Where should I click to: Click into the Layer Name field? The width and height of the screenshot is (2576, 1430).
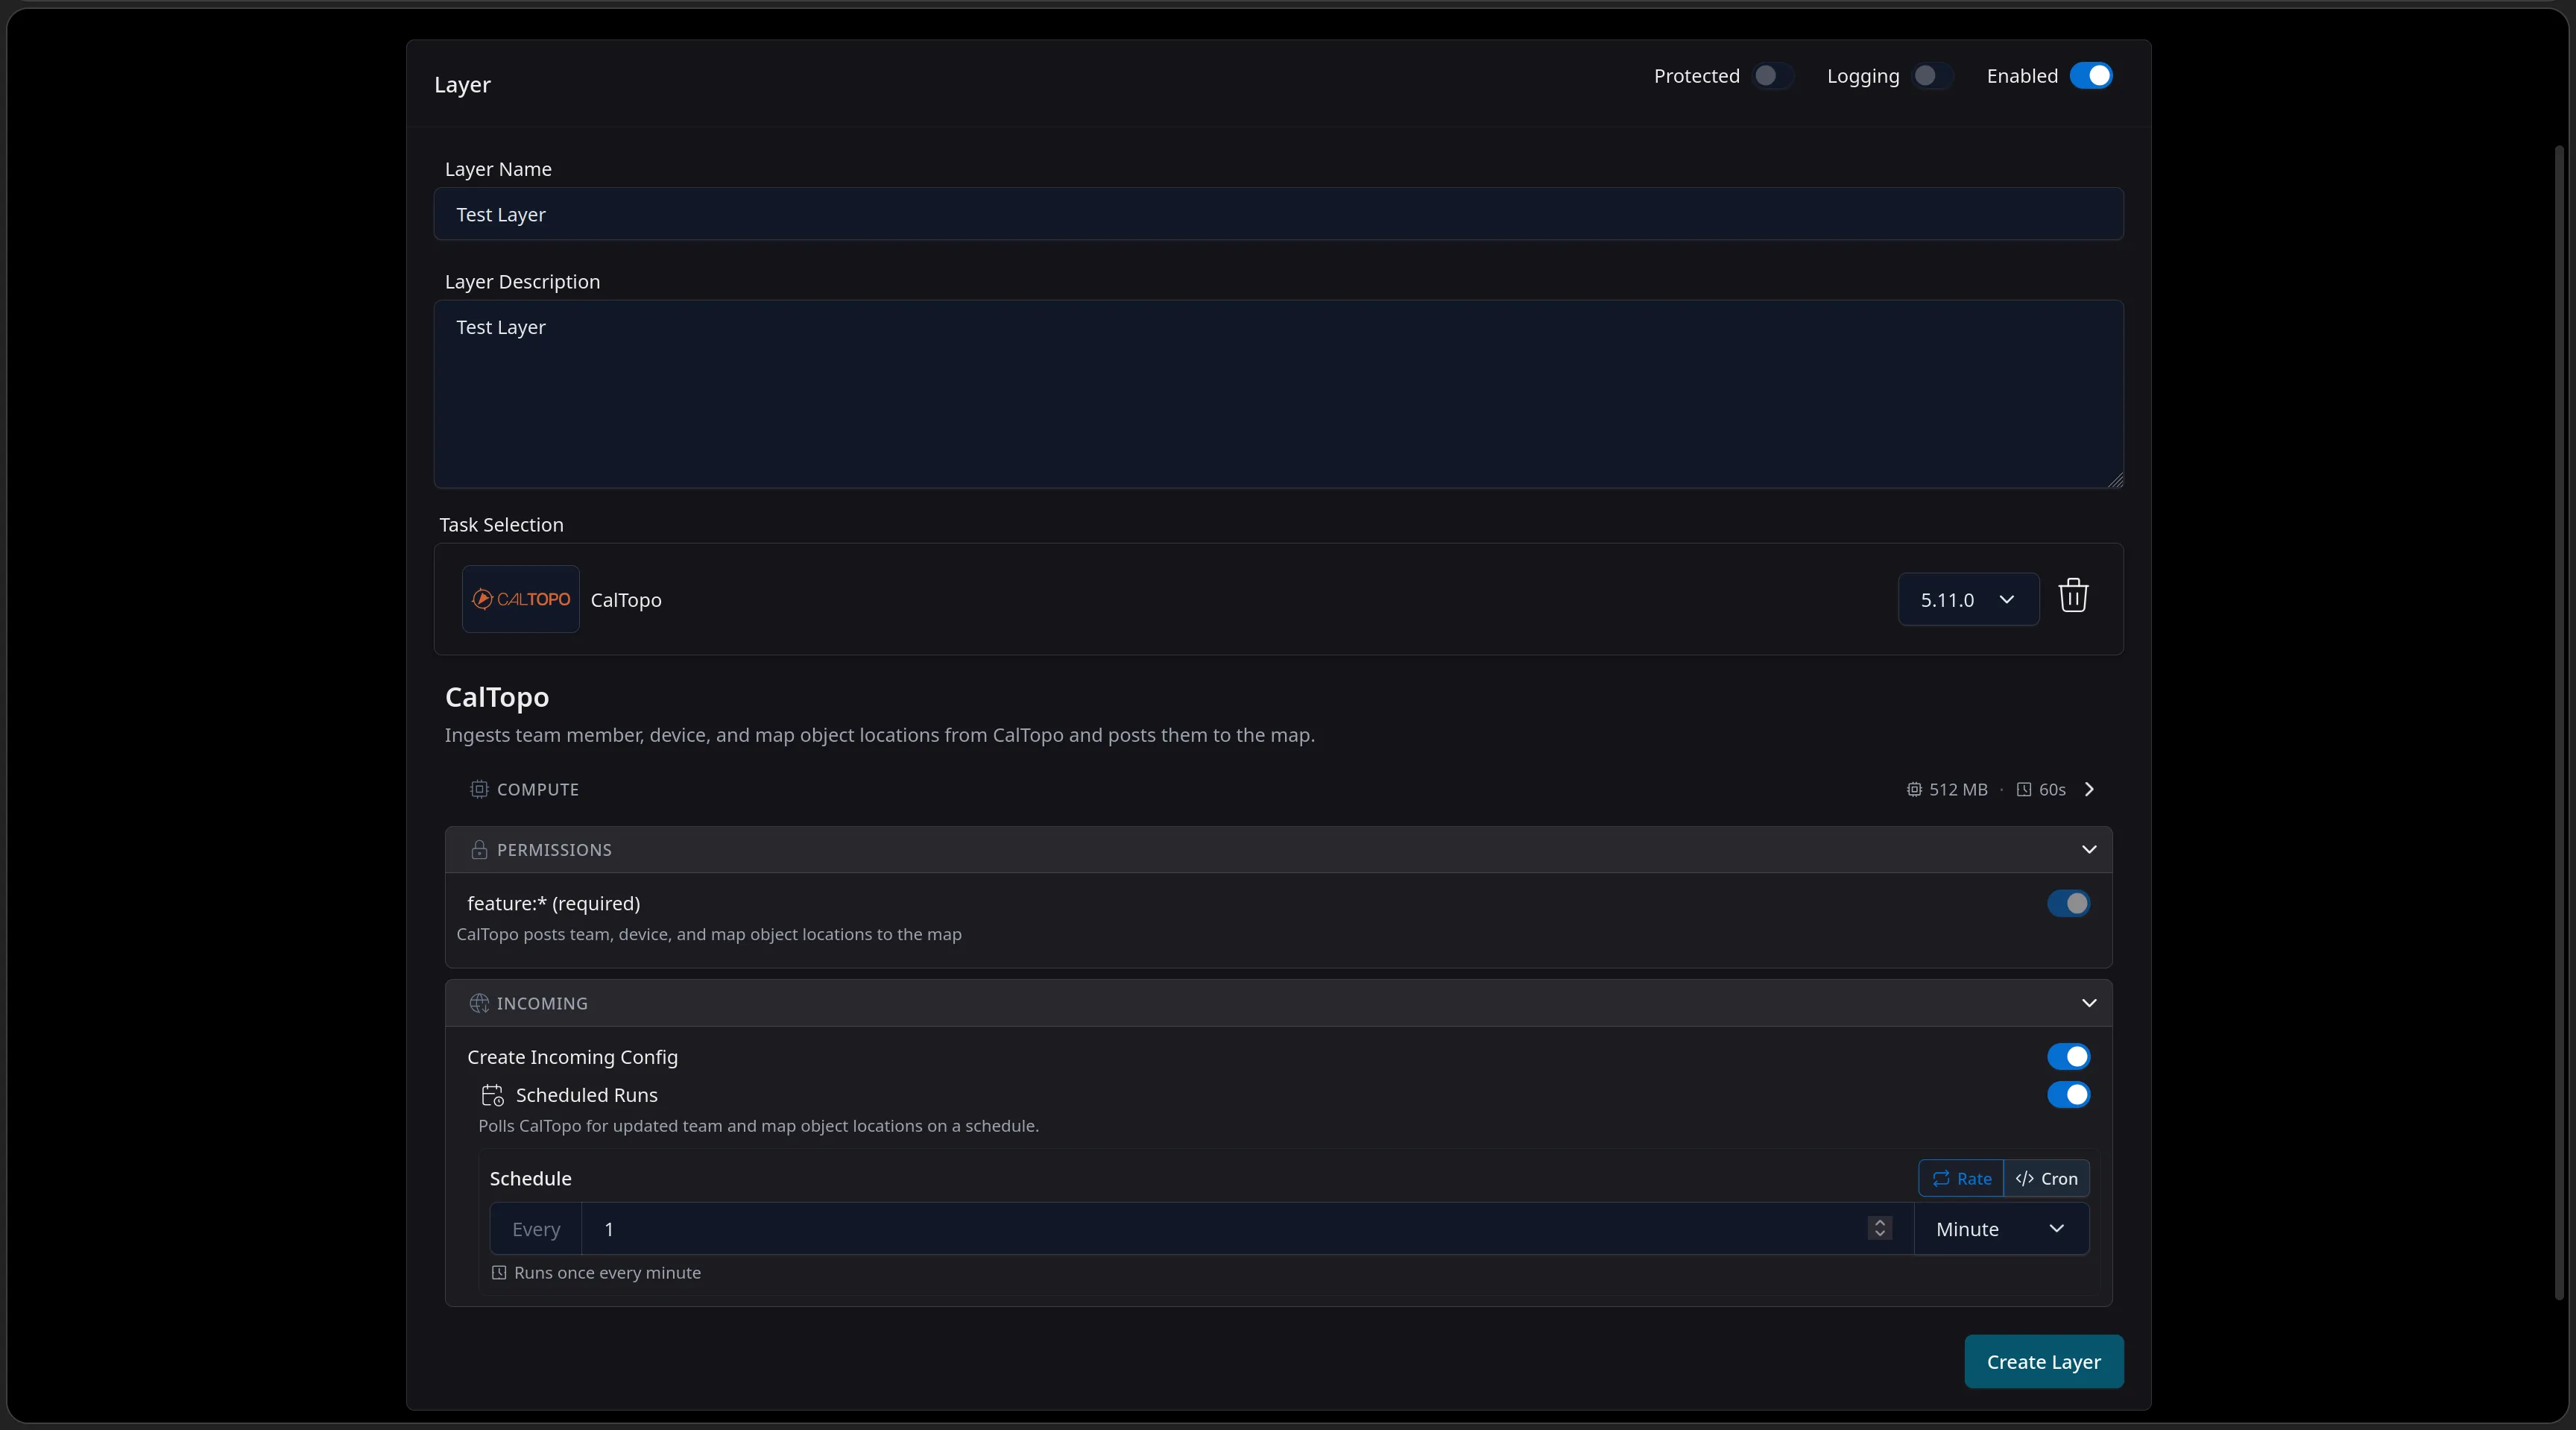(x=1278, y=214)
